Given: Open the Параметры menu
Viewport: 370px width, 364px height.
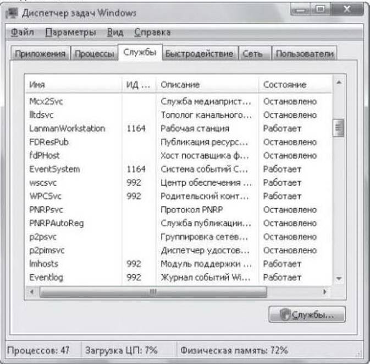Looking at the screenshot, I should coord(70,32).
